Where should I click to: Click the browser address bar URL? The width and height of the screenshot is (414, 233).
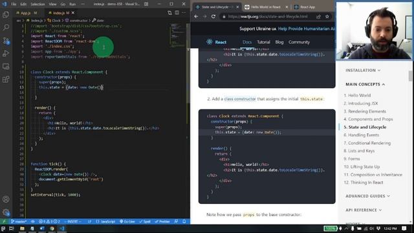[268, 16]
